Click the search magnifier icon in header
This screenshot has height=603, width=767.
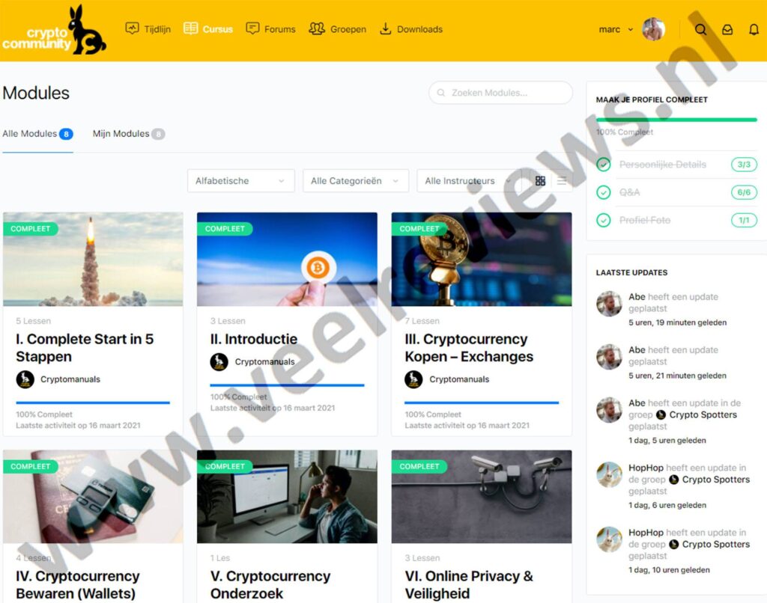[700, 30]
